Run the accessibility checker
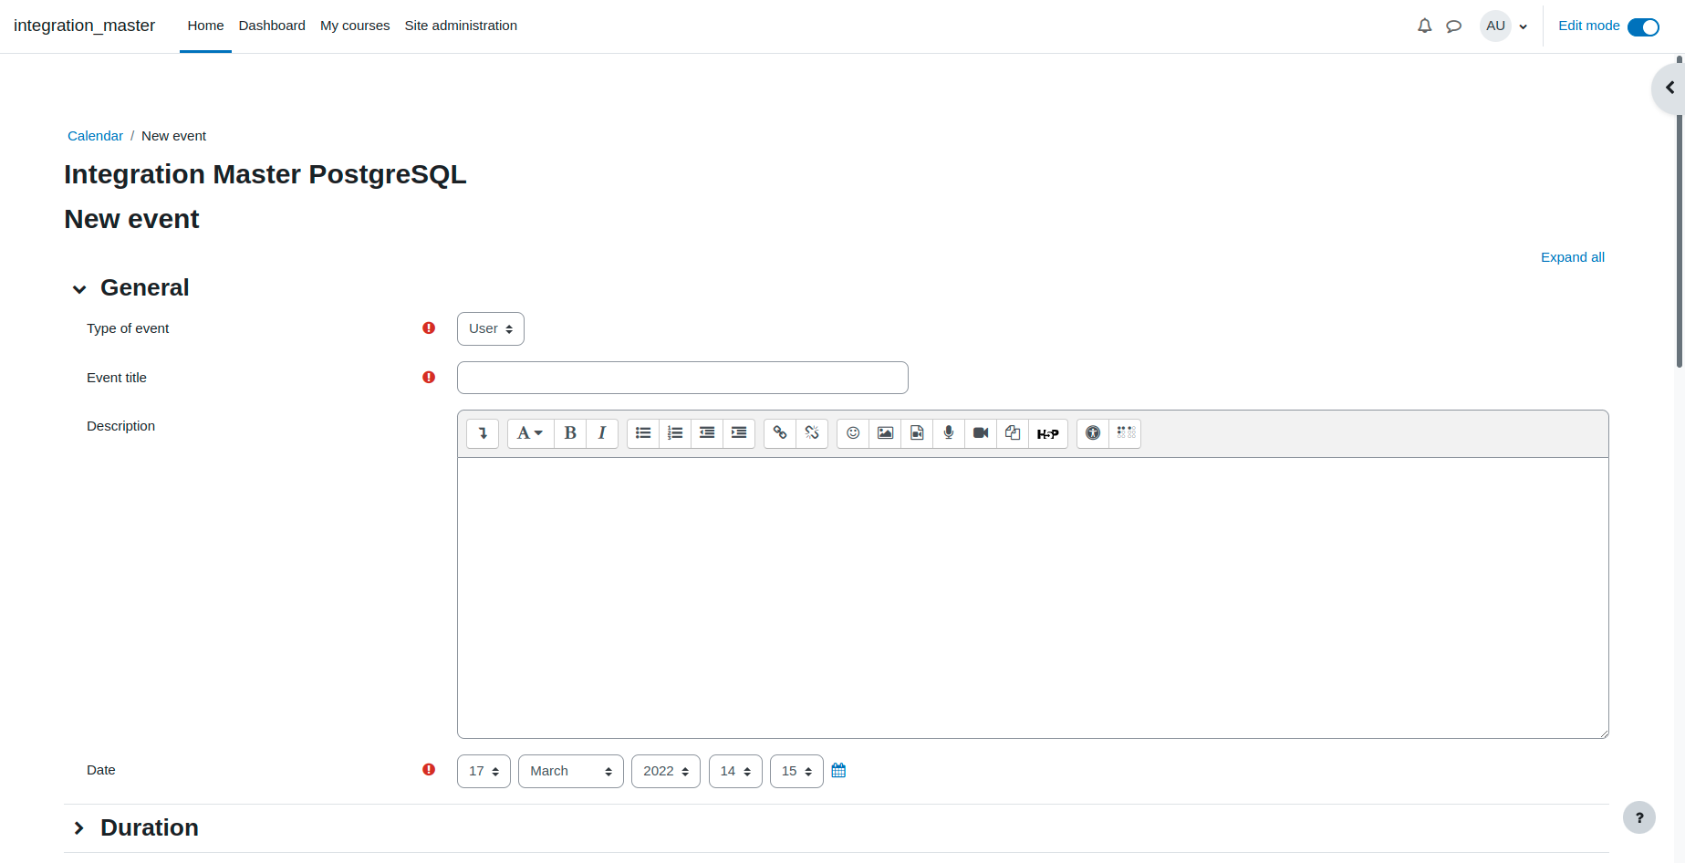1685x863 pixels. point(1093,433)
